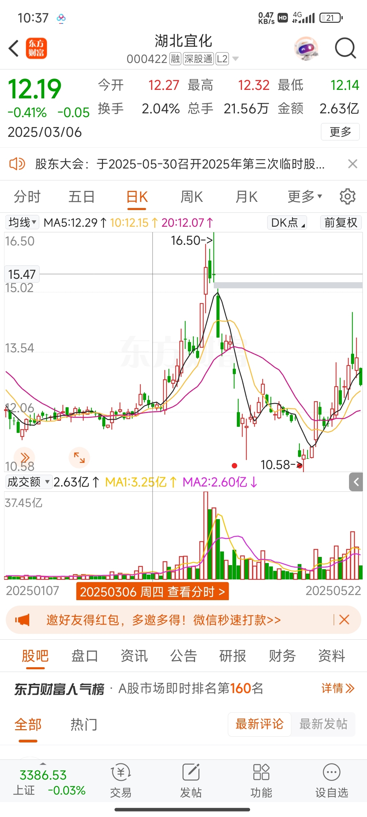Tap battery indicator in status bar
The width and height of the screenshot is (367, 817).
tap(331, 18)
